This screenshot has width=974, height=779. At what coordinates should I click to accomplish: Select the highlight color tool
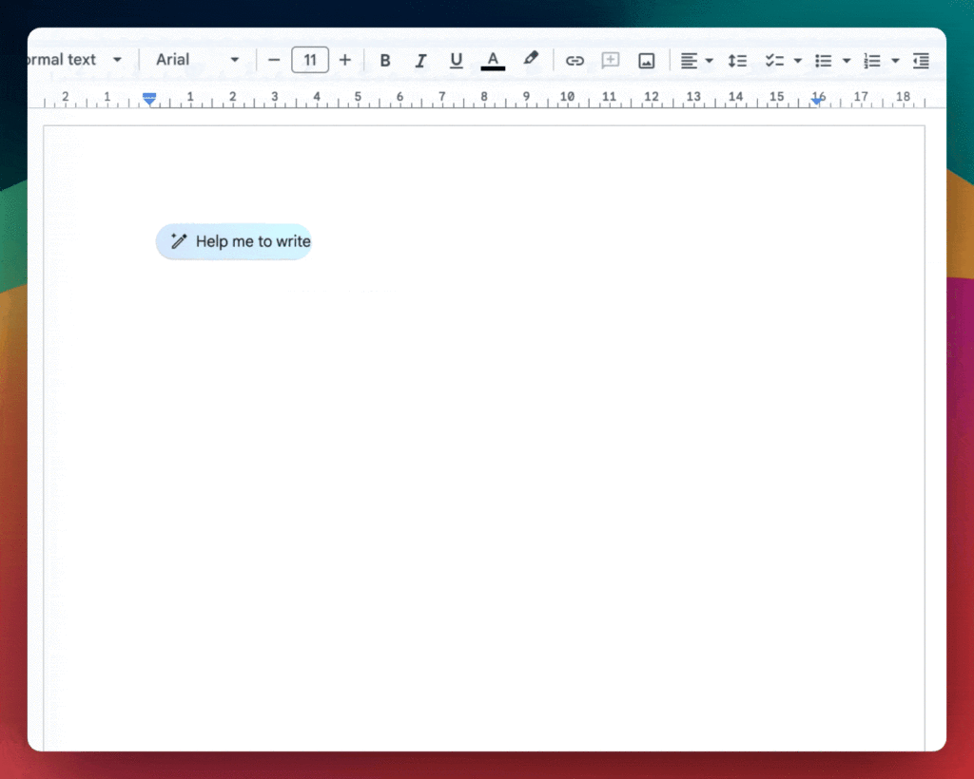coord(530,60)
